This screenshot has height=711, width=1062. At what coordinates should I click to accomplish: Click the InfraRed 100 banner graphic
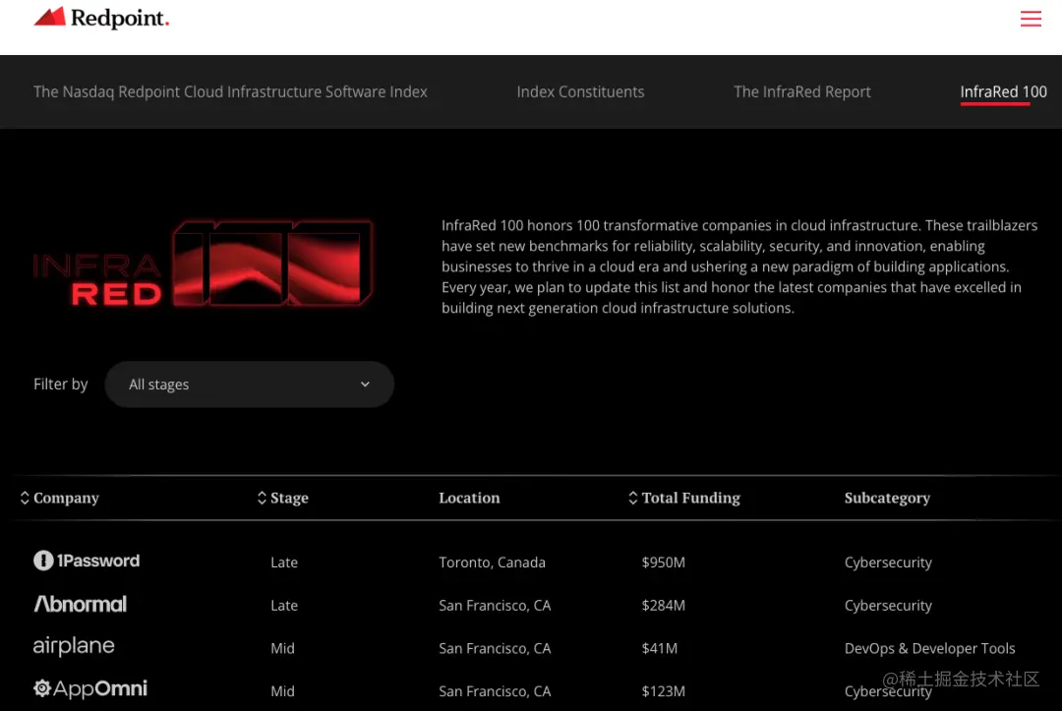(x=204, y=264)
